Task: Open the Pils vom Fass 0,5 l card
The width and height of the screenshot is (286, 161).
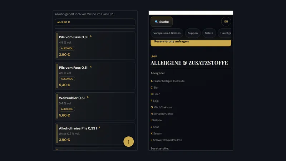Action: [x=95, y=76]
